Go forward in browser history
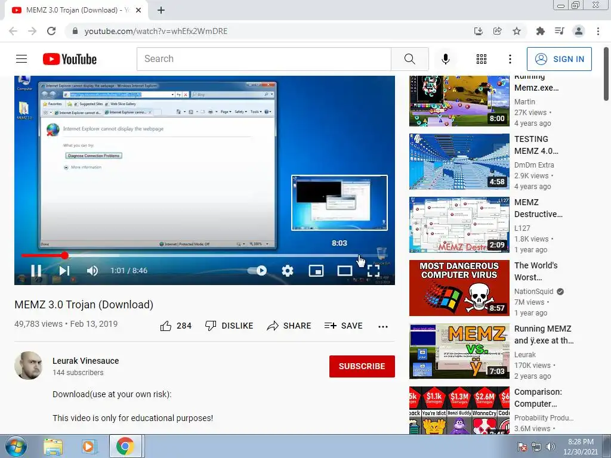Screen dimensions: 611x458 pyautogui.click(x=32, y=31)
